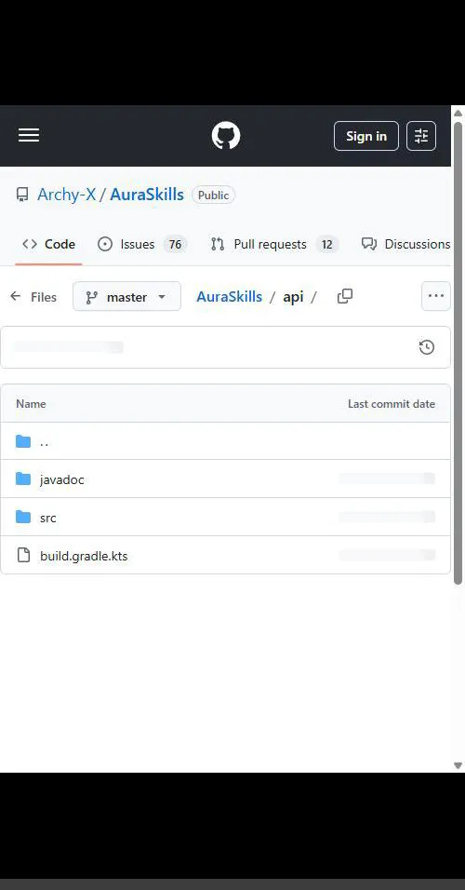Open the hamburger navigation menu

[x=28, y=135]
